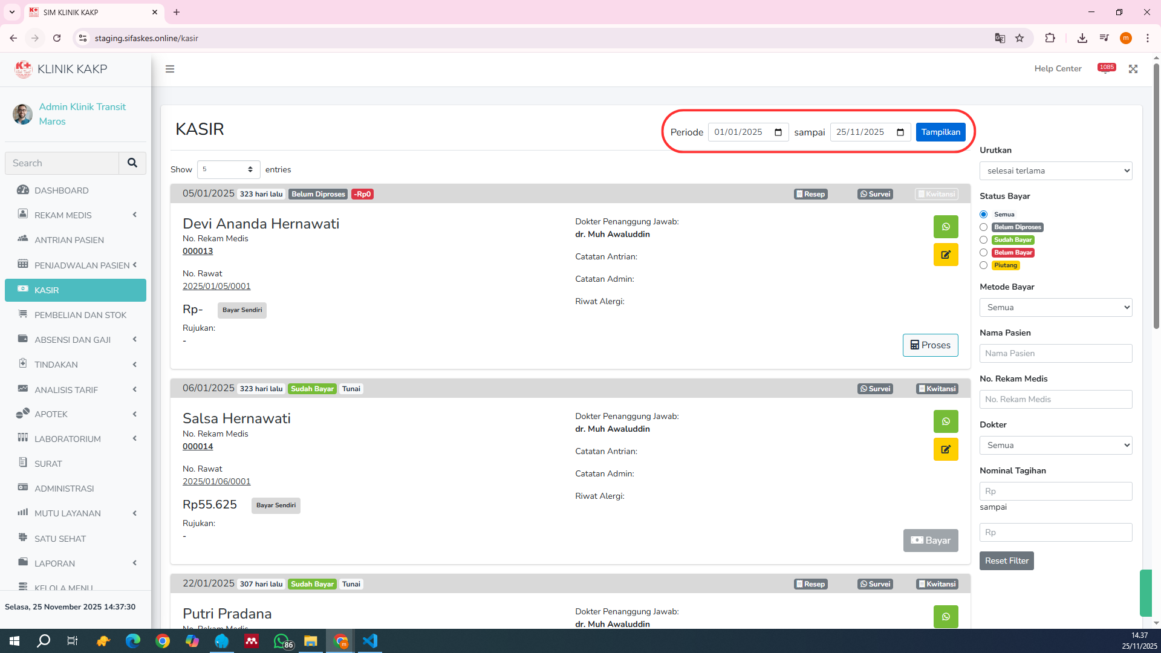Screen dimensions: 1161x653
Task: Click the Nama Pasien filter input
Action: (1055, 354)
